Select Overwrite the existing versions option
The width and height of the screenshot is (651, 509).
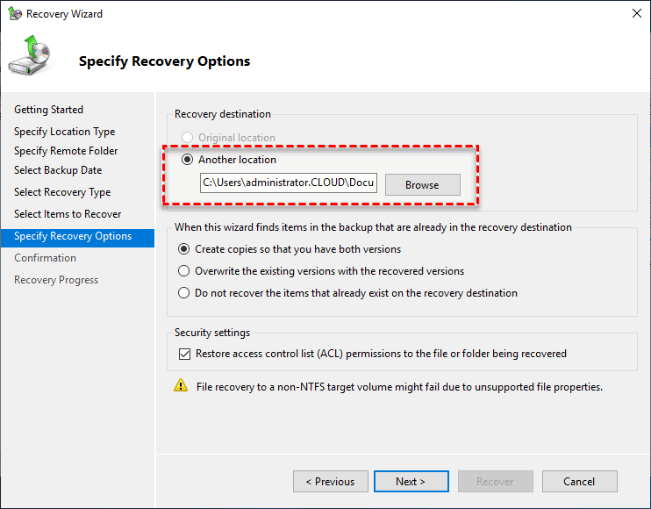pyautogui.click(x=184, y=271)
